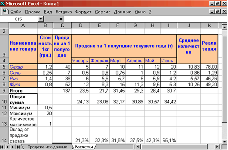Click the Соль cell
Image resolution: width=228 pixels, height=150 pixels.
tap(23, 73)
